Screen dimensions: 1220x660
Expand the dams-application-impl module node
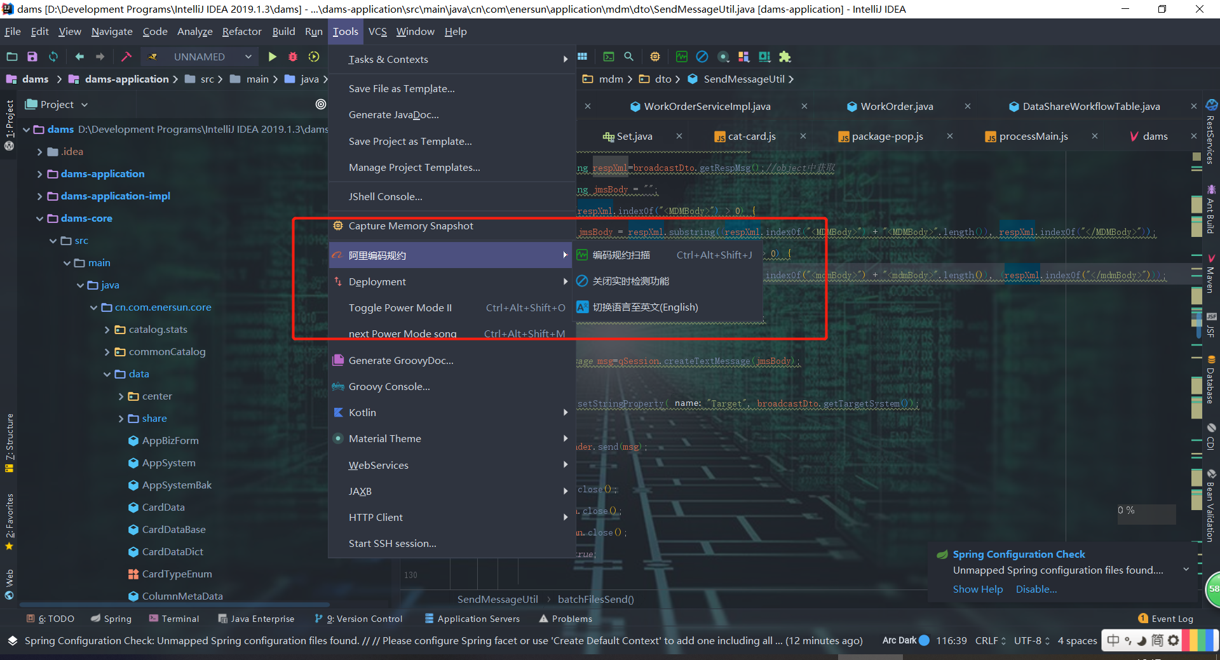pyautogui.click(x=39, y=196)
